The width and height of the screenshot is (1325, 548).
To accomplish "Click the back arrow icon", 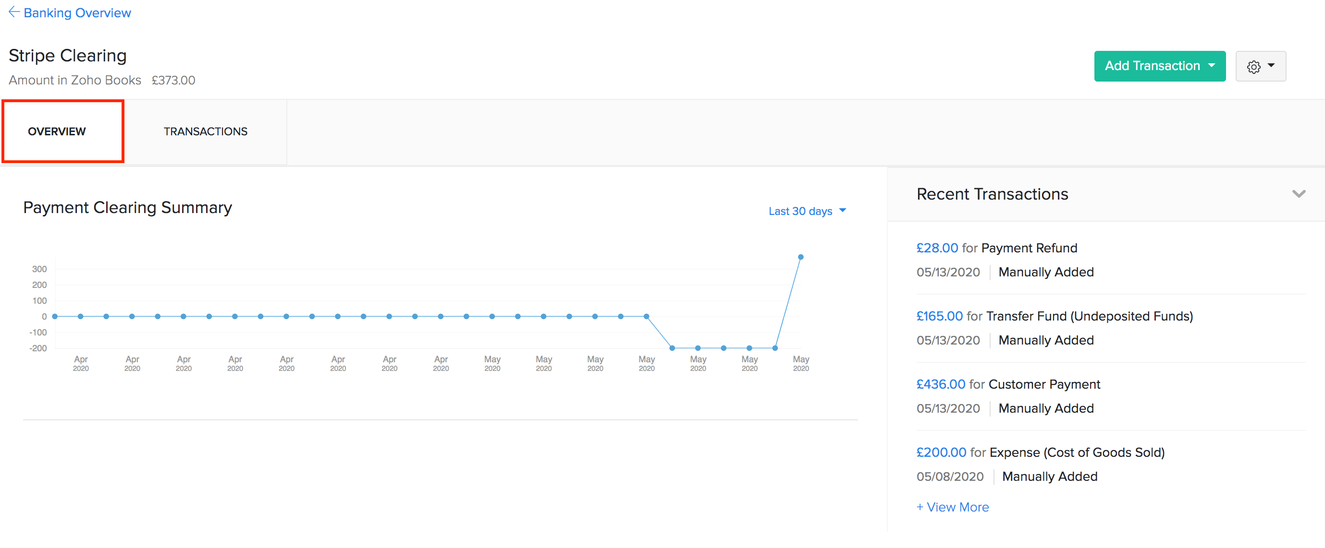I will (x=14, y=12).
